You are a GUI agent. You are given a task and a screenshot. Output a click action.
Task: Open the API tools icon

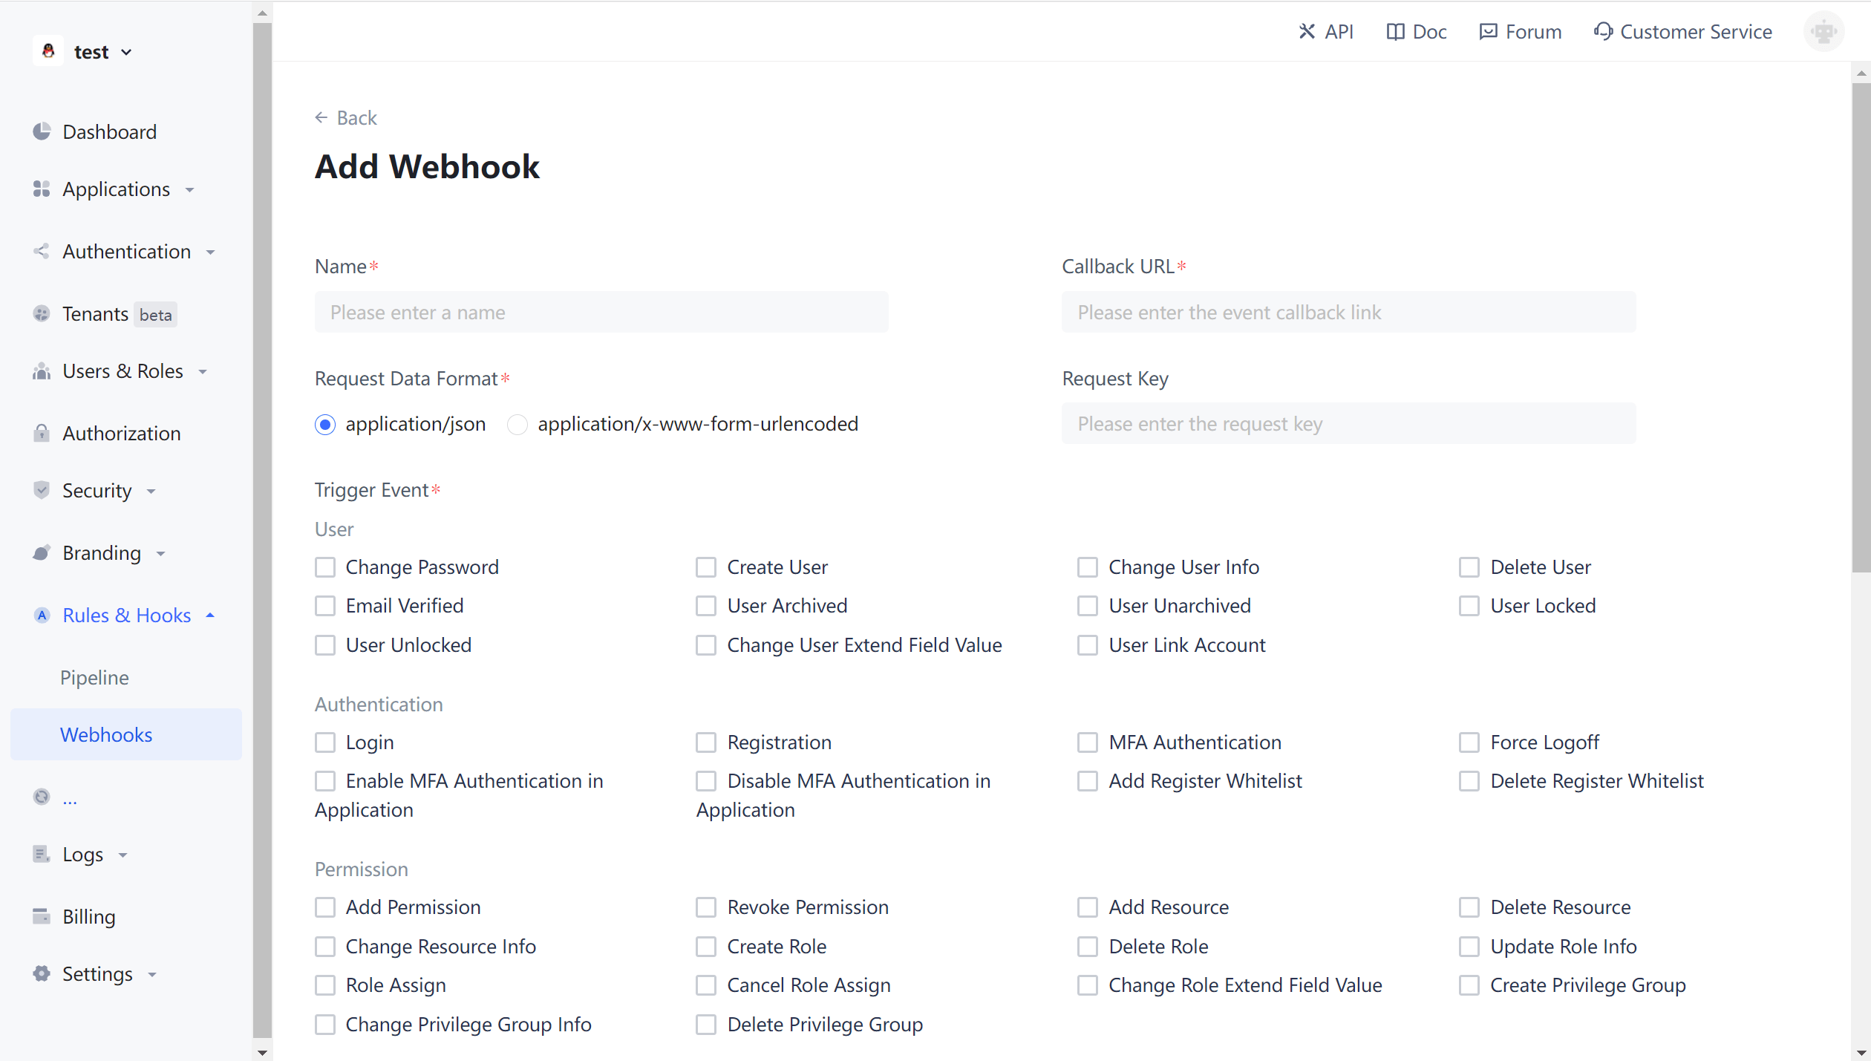click(1307, 31)
